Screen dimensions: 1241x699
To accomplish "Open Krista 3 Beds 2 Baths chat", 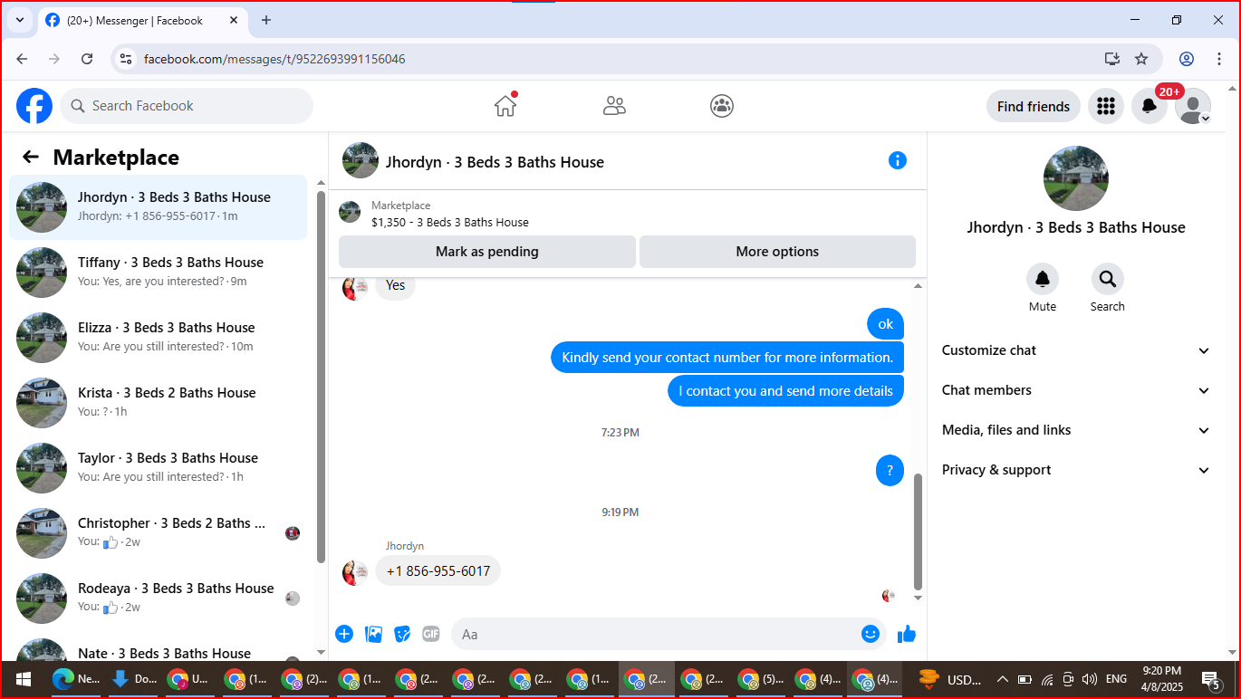I will coord(159,403).
